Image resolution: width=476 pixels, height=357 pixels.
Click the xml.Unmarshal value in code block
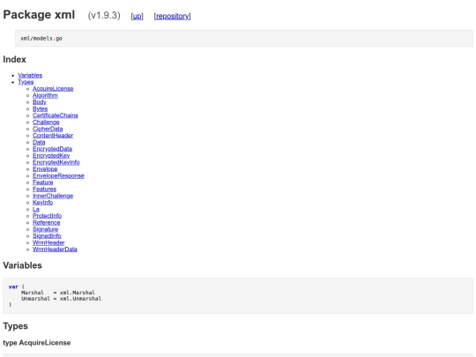point(80,299)
